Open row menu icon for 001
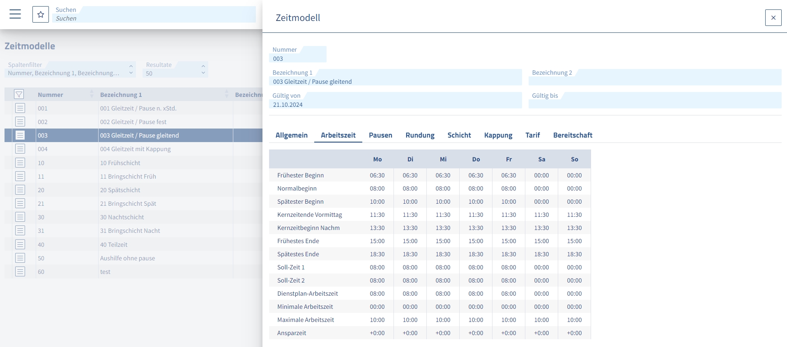 [x=20, y=108]
